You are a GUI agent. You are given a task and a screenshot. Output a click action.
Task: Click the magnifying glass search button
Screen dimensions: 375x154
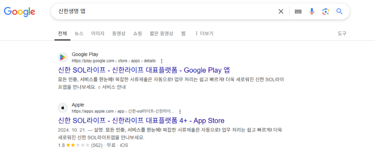point(339,11)
